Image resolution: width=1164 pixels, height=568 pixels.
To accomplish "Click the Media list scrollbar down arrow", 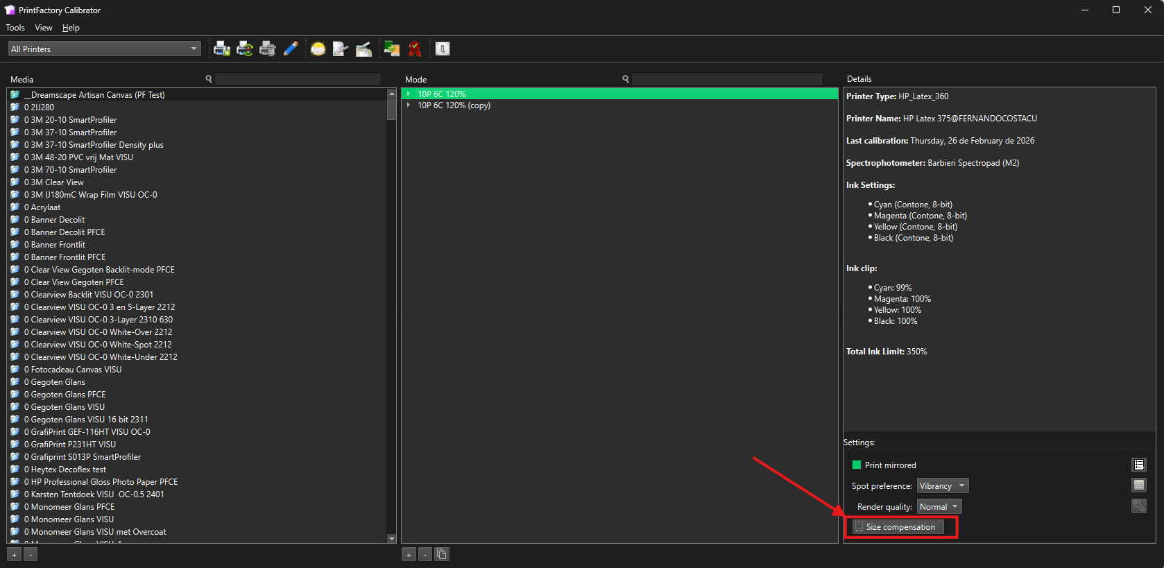I will (x=391, y=538).
